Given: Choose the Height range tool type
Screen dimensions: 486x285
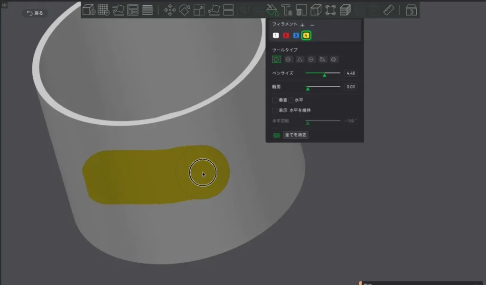Looking at the screenshot, I should [311, 59].
